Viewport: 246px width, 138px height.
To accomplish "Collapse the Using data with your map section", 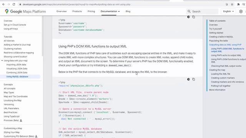I will coord(2,61).
